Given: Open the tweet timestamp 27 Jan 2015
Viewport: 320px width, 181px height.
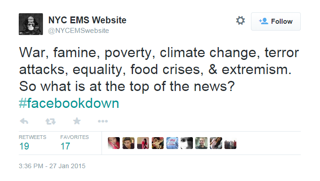Looking at the screenshot, I should pyautogui.click(x=52, y=166).
